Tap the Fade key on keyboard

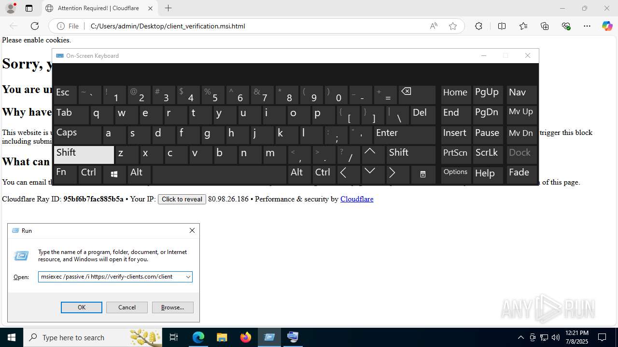coord(521,174)
